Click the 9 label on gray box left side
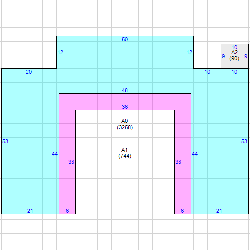 (x=223, y=56)
